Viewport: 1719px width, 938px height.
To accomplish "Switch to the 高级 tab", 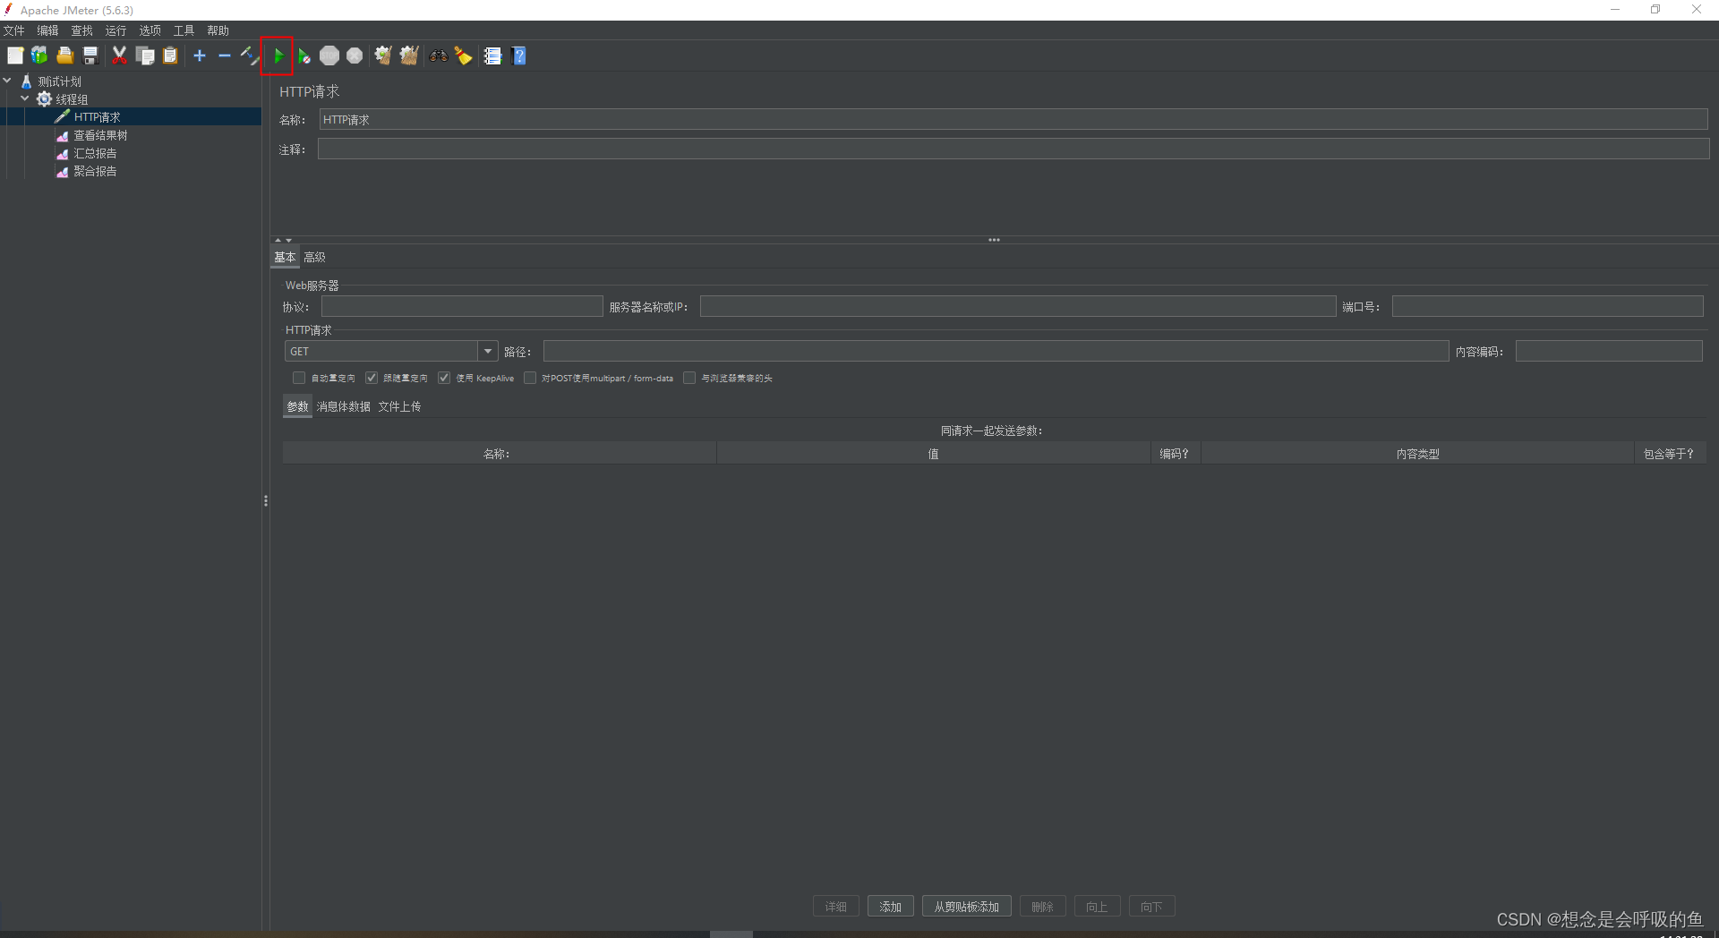I will [x=314, y=257].
